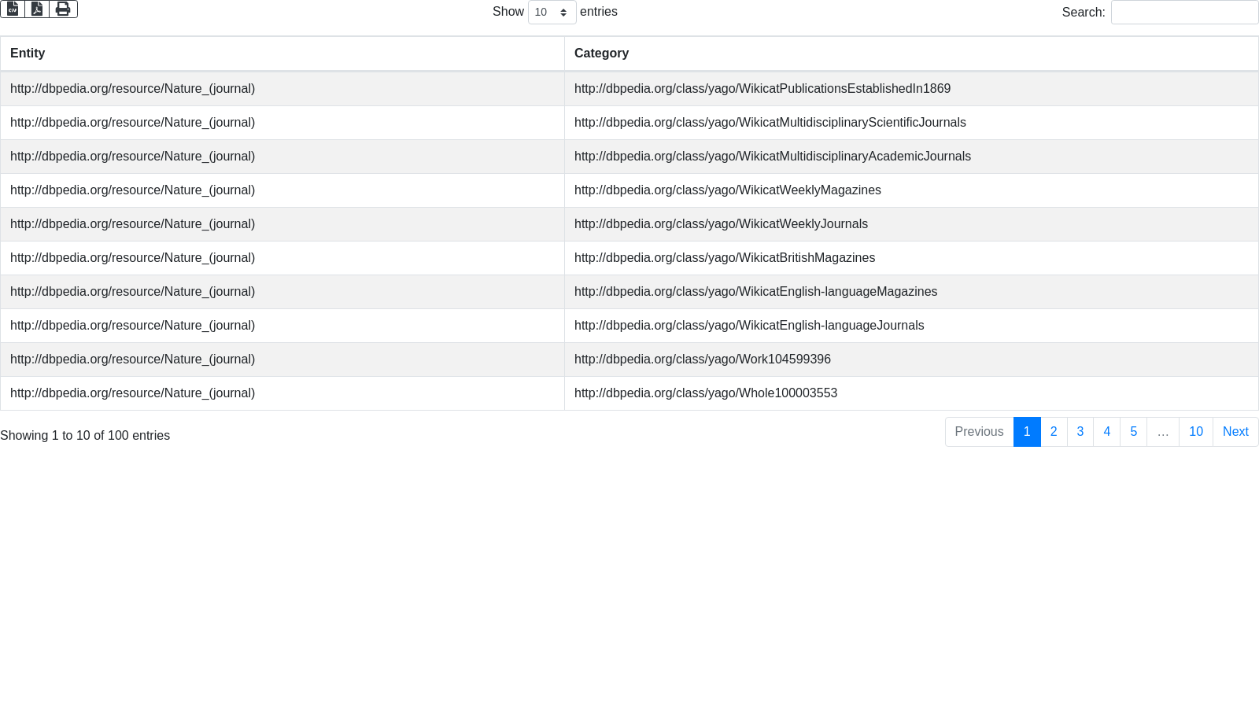This screenshot has height=708, width=1259.
Task: Select current page 1 button
Action: [1027, 432]
